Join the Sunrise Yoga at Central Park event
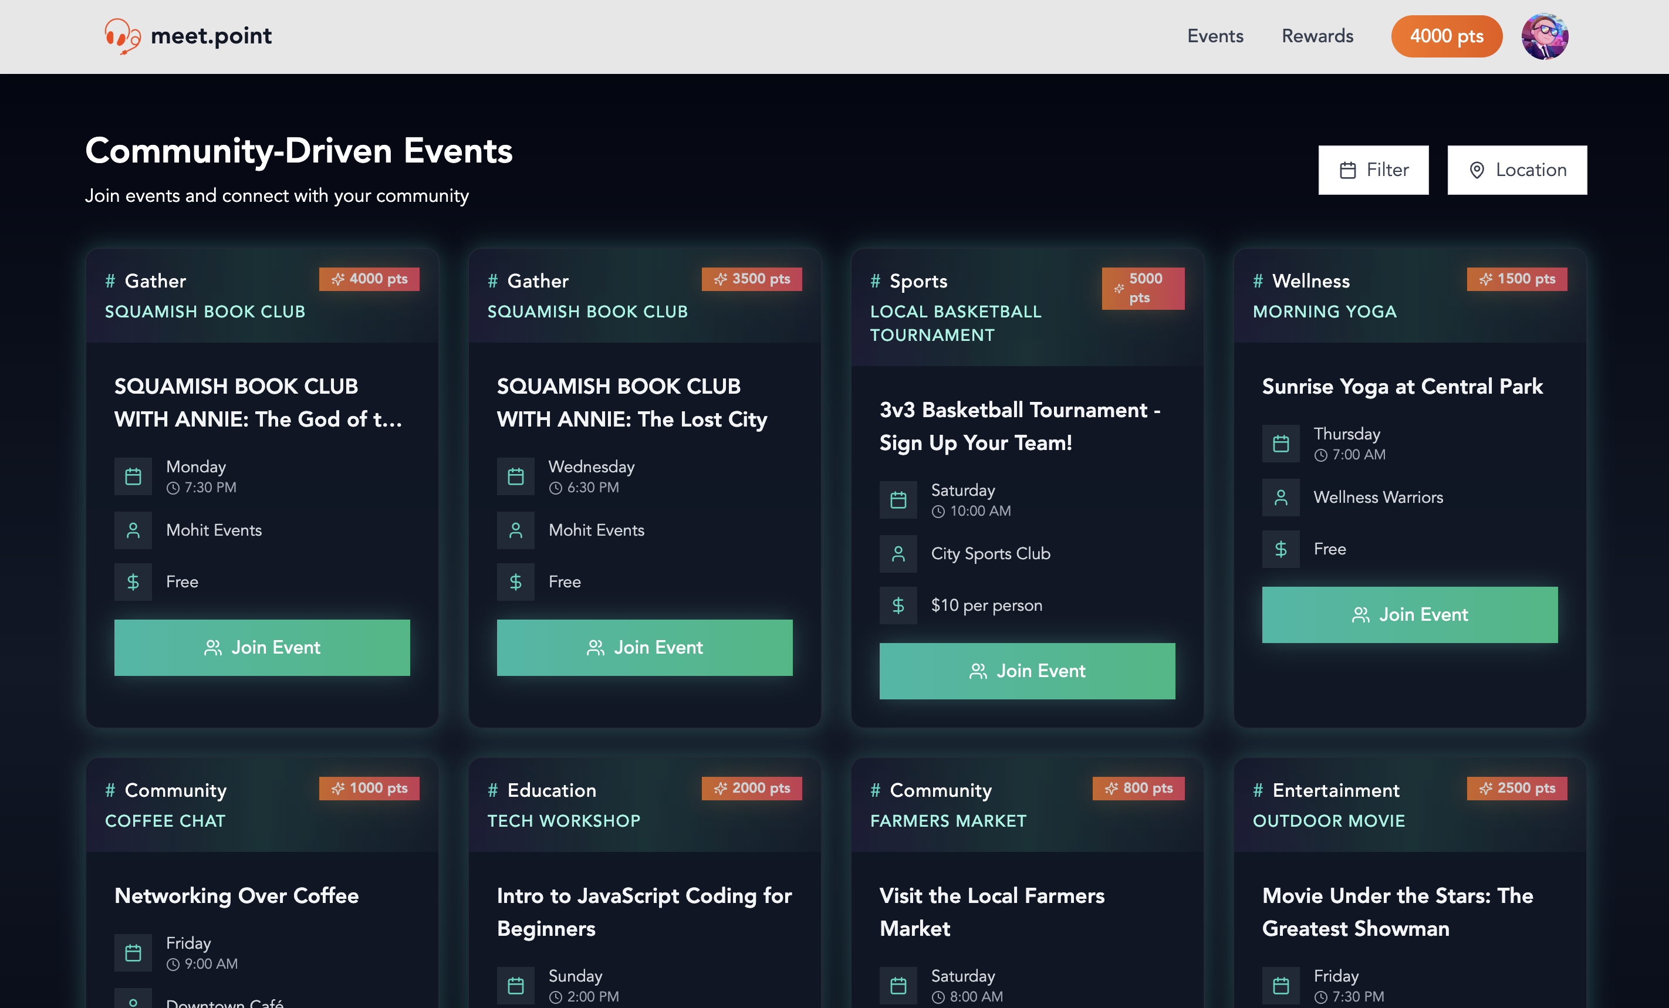The image size is (1669, 1008). click(1409, 614)
